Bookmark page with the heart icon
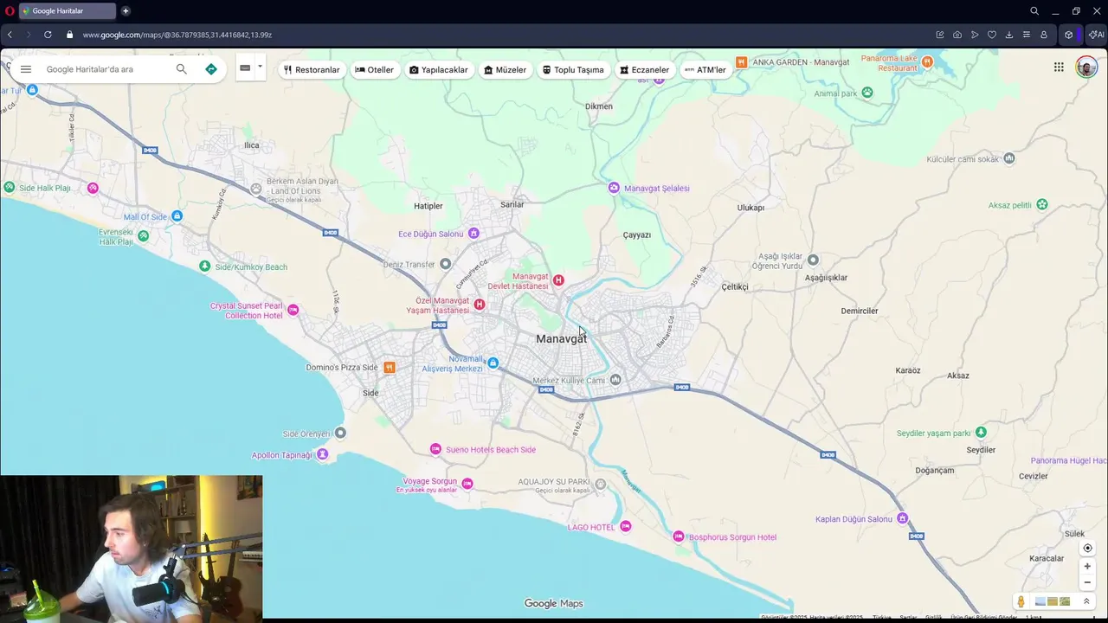Image resolution: width=1108 pixels, height=623 pixels. pyautogui.click(x=992, y=35)
